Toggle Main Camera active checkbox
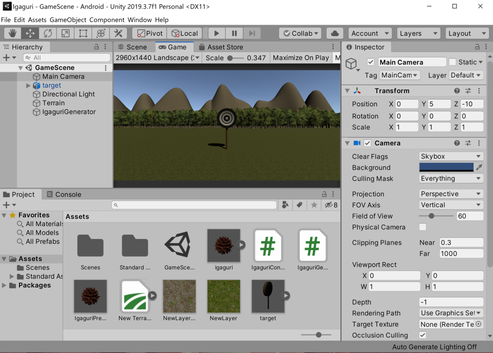 pyautogui.click(x=371, y=62)
